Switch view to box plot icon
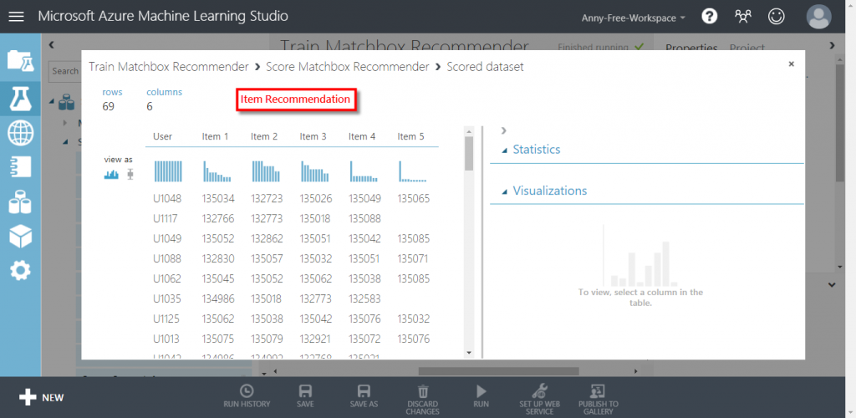This screenshot has height=418, width=856. pos(130,174)
